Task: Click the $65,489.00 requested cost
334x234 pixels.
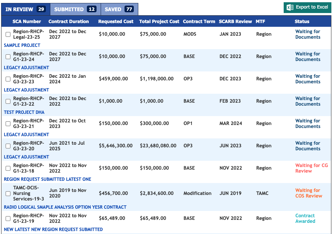Action: pyautogui.click(x=112, y=218)
